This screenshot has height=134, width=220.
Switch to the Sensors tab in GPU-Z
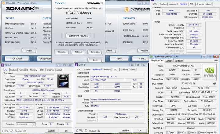[x=169, y=61]
